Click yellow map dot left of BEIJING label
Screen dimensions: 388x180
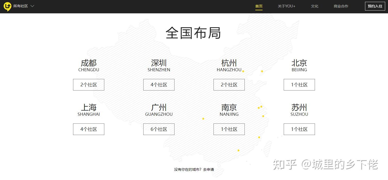[x=262, y=71]
